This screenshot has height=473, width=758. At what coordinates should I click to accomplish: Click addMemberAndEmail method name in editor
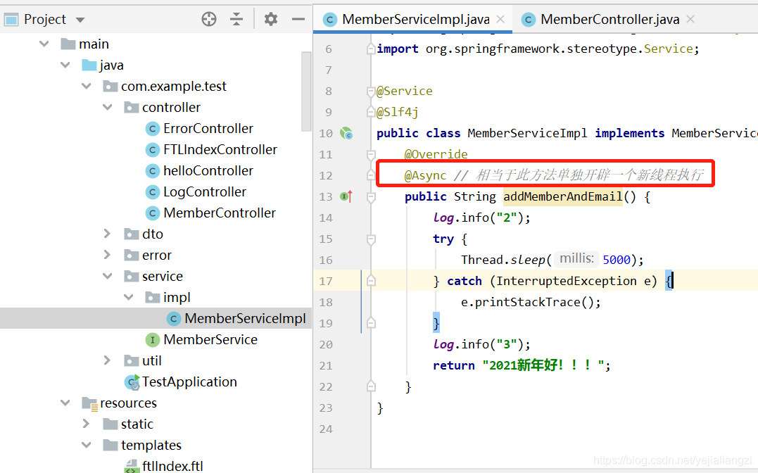(x=563, y=196)
